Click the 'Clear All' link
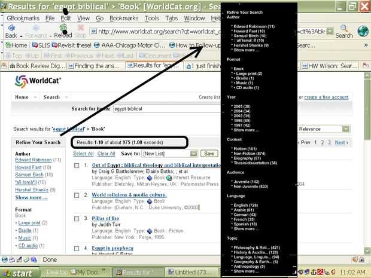This screenshot has width=371, height=278. [x=107, y=154]
